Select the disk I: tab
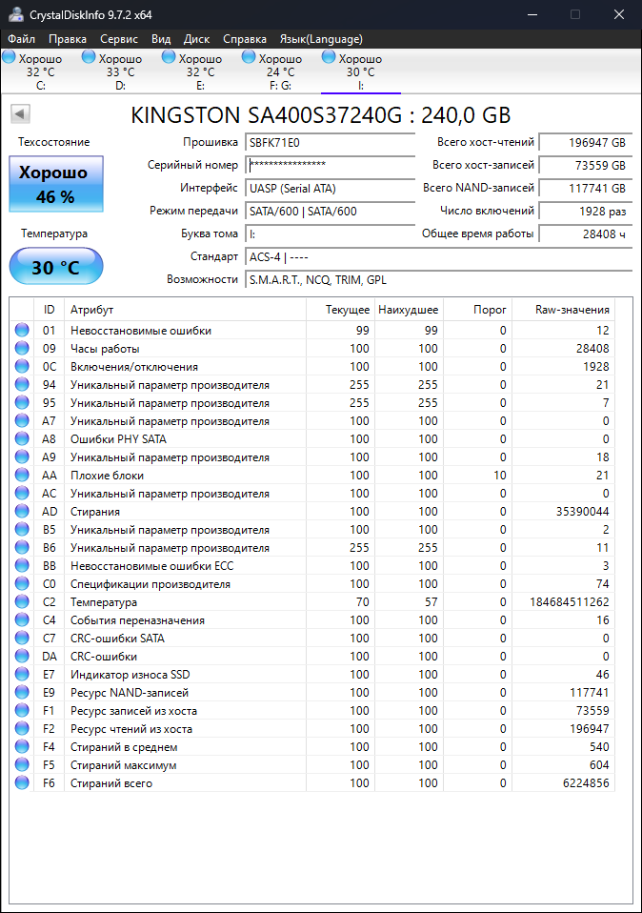 tap(360, 71)
